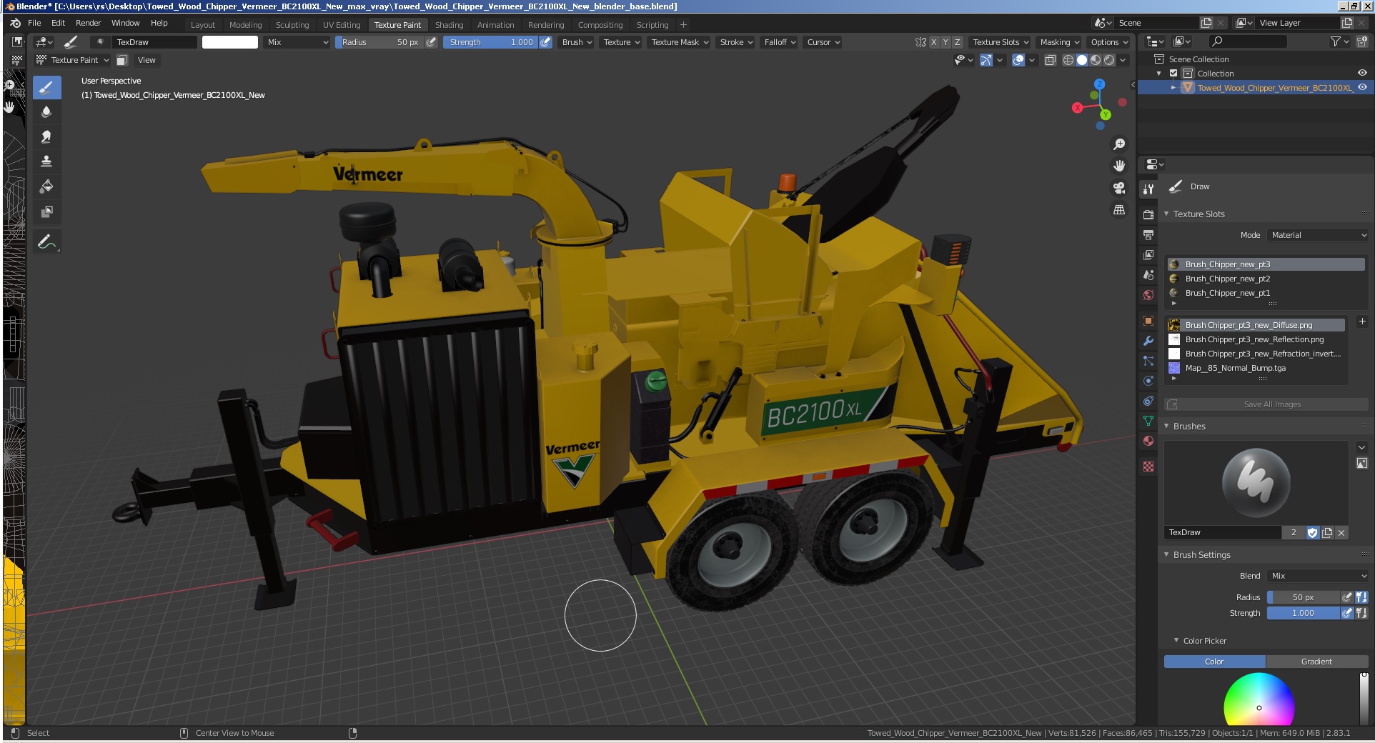Hide Towed_Wood_Chipper object in outliner
Screen dimensions: 1375x743
[1362, 87]
